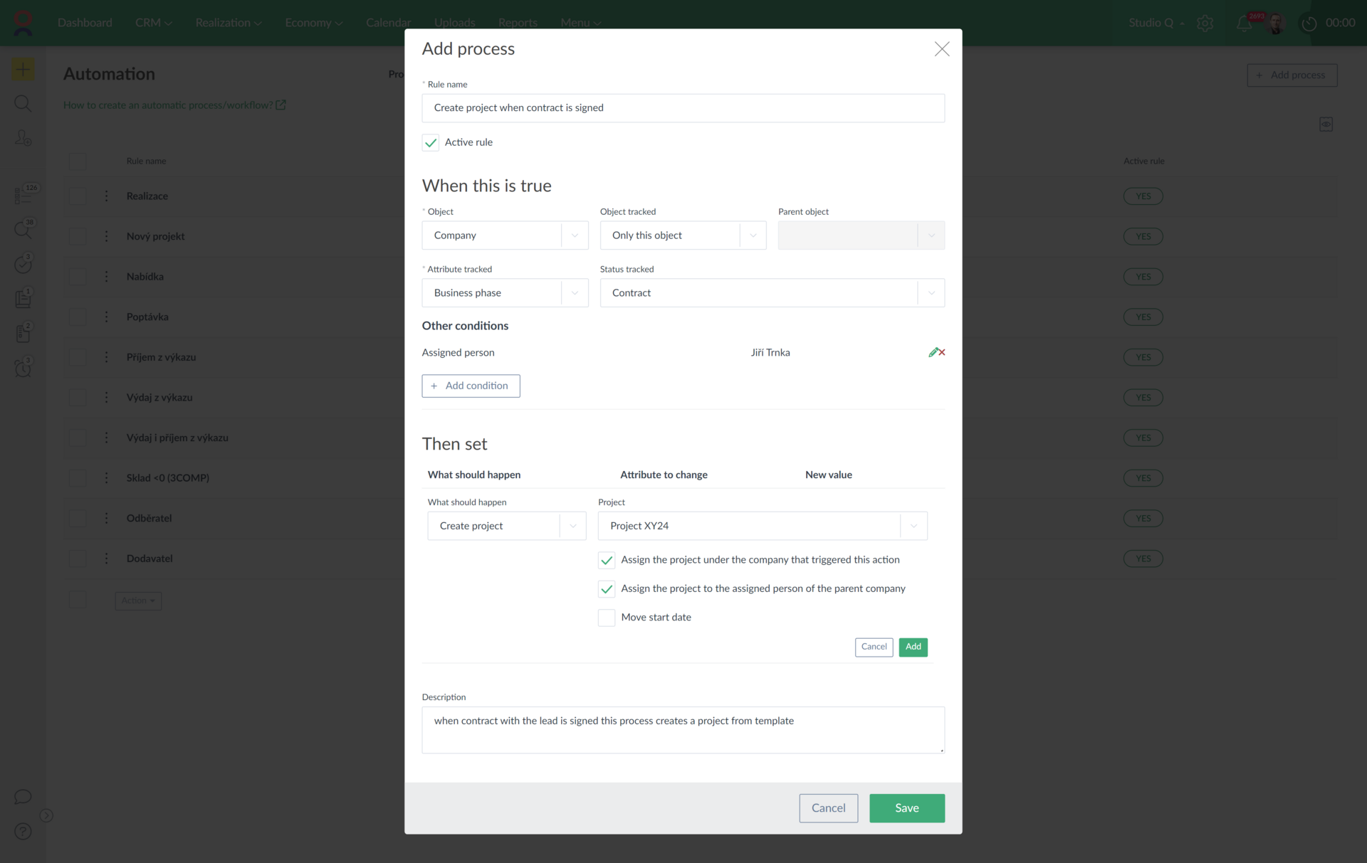Image resolution: width=1367 pixels, height=863 pixels.
Task: Open the settings gear in top bar
Action: [1205, 23]
